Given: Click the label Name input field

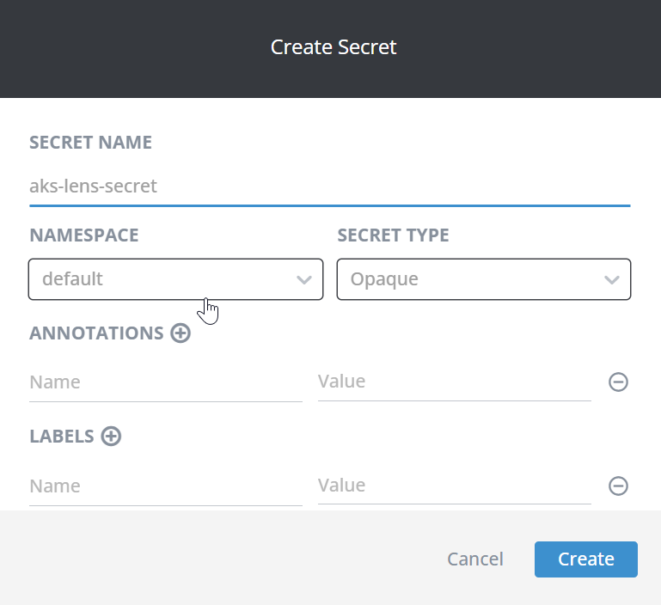Looking at the screenshot, I should click(x=165, y=486).
